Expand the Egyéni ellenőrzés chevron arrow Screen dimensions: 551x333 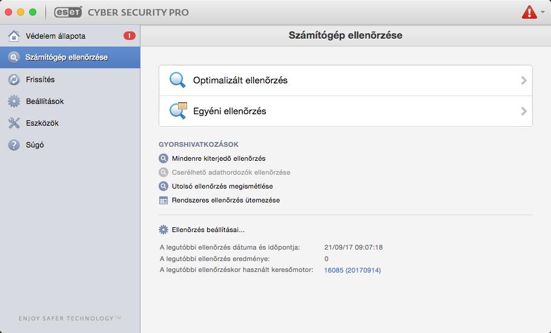point(524,111)
